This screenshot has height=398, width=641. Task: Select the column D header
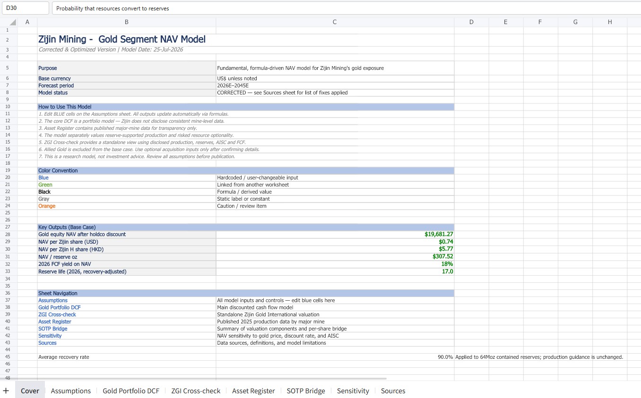click(x=471, y=22)
